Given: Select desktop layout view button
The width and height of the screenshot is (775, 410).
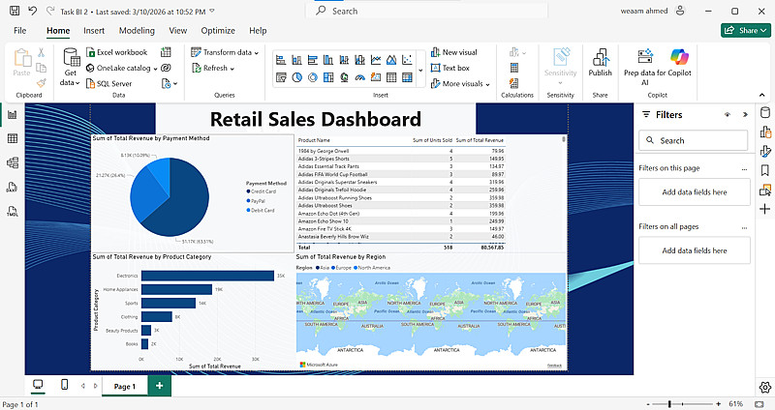Looking at the screenshot, I should (39, 385).
